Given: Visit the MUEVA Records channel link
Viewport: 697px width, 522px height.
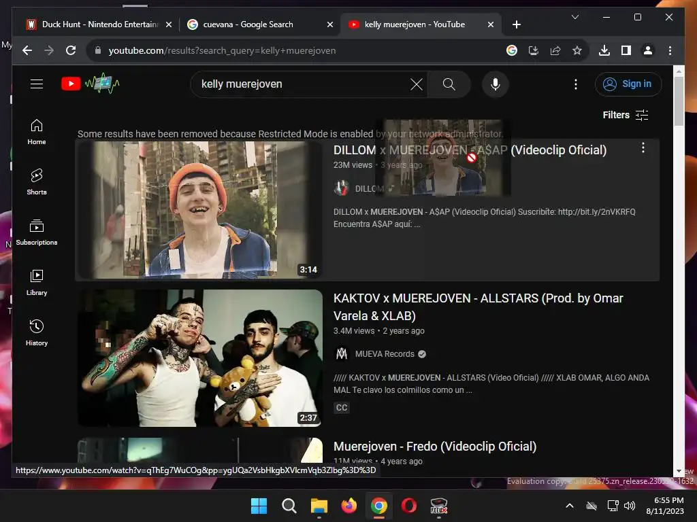Looking at the screenshot, I should [385, 353].
